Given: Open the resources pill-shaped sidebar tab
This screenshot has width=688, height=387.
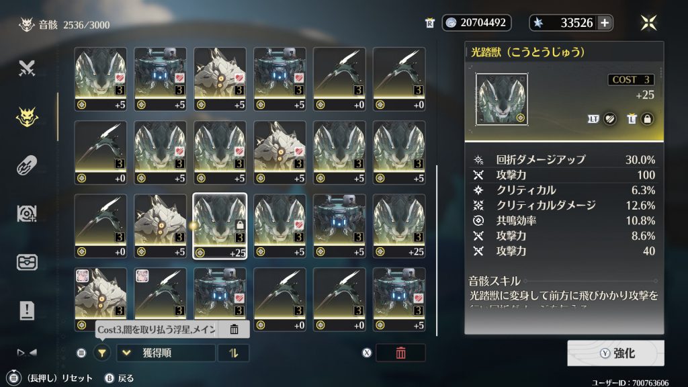Looking at the screenshot, I should [27, 165].
